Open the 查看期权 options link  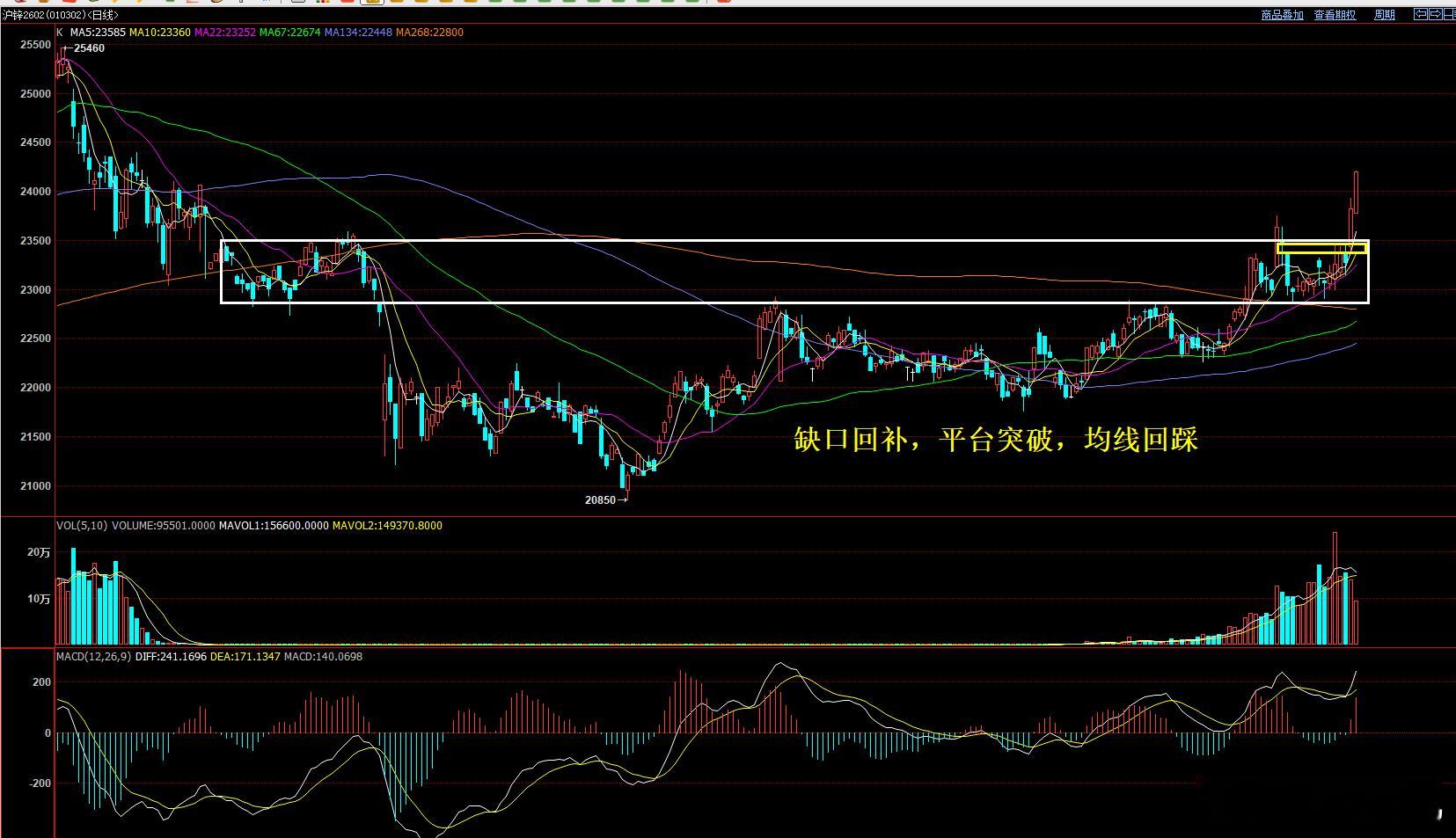[x=1335, y=15]
